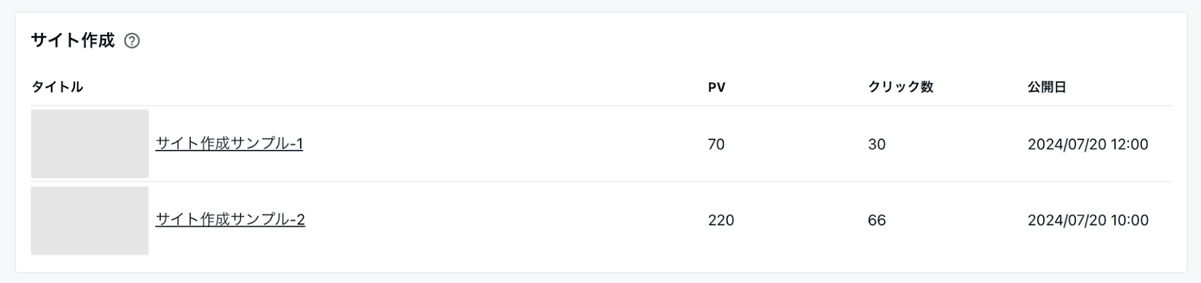Open the サイト作成サンプル-2 link
Screen dimensions: 1201x283
[230, 219]
